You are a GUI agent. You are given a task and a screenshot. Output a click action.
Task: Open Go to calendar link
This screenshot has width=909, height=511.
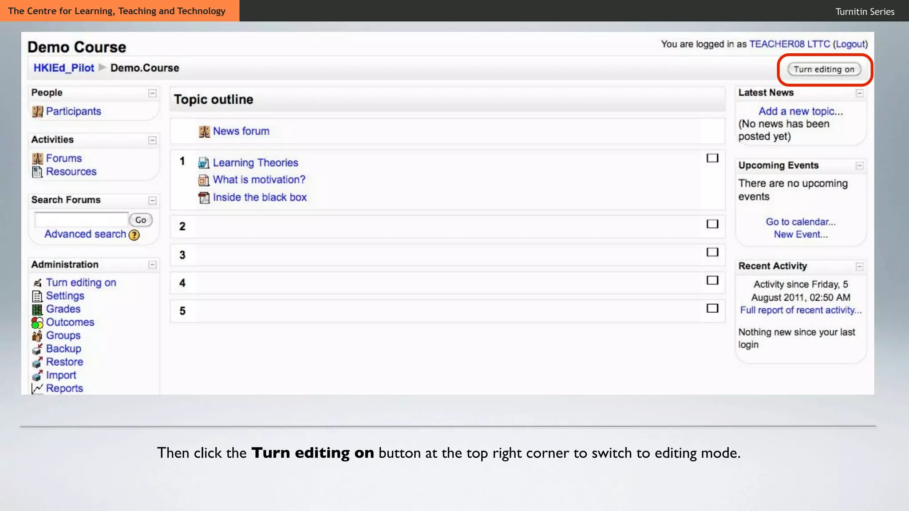click(x=801, y=222)
